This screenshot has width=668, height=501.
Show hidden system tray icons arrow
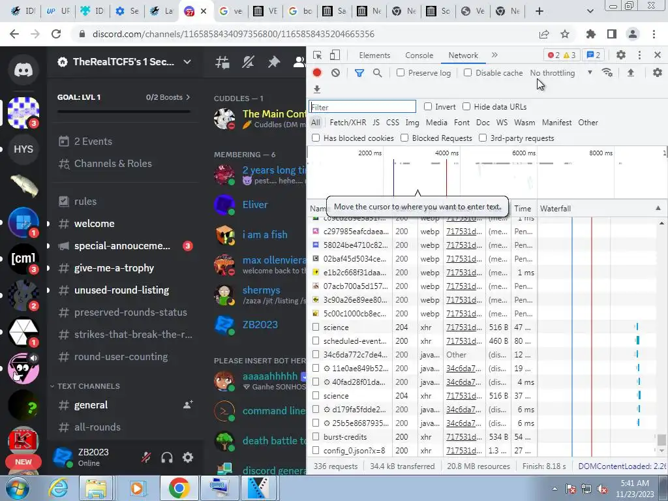(554, 489)
